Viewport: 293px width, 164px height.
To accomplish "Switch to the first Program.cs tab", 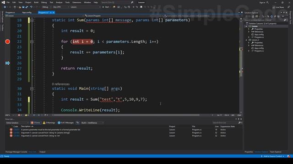I will pyautogui.click(x=10, y=12).
